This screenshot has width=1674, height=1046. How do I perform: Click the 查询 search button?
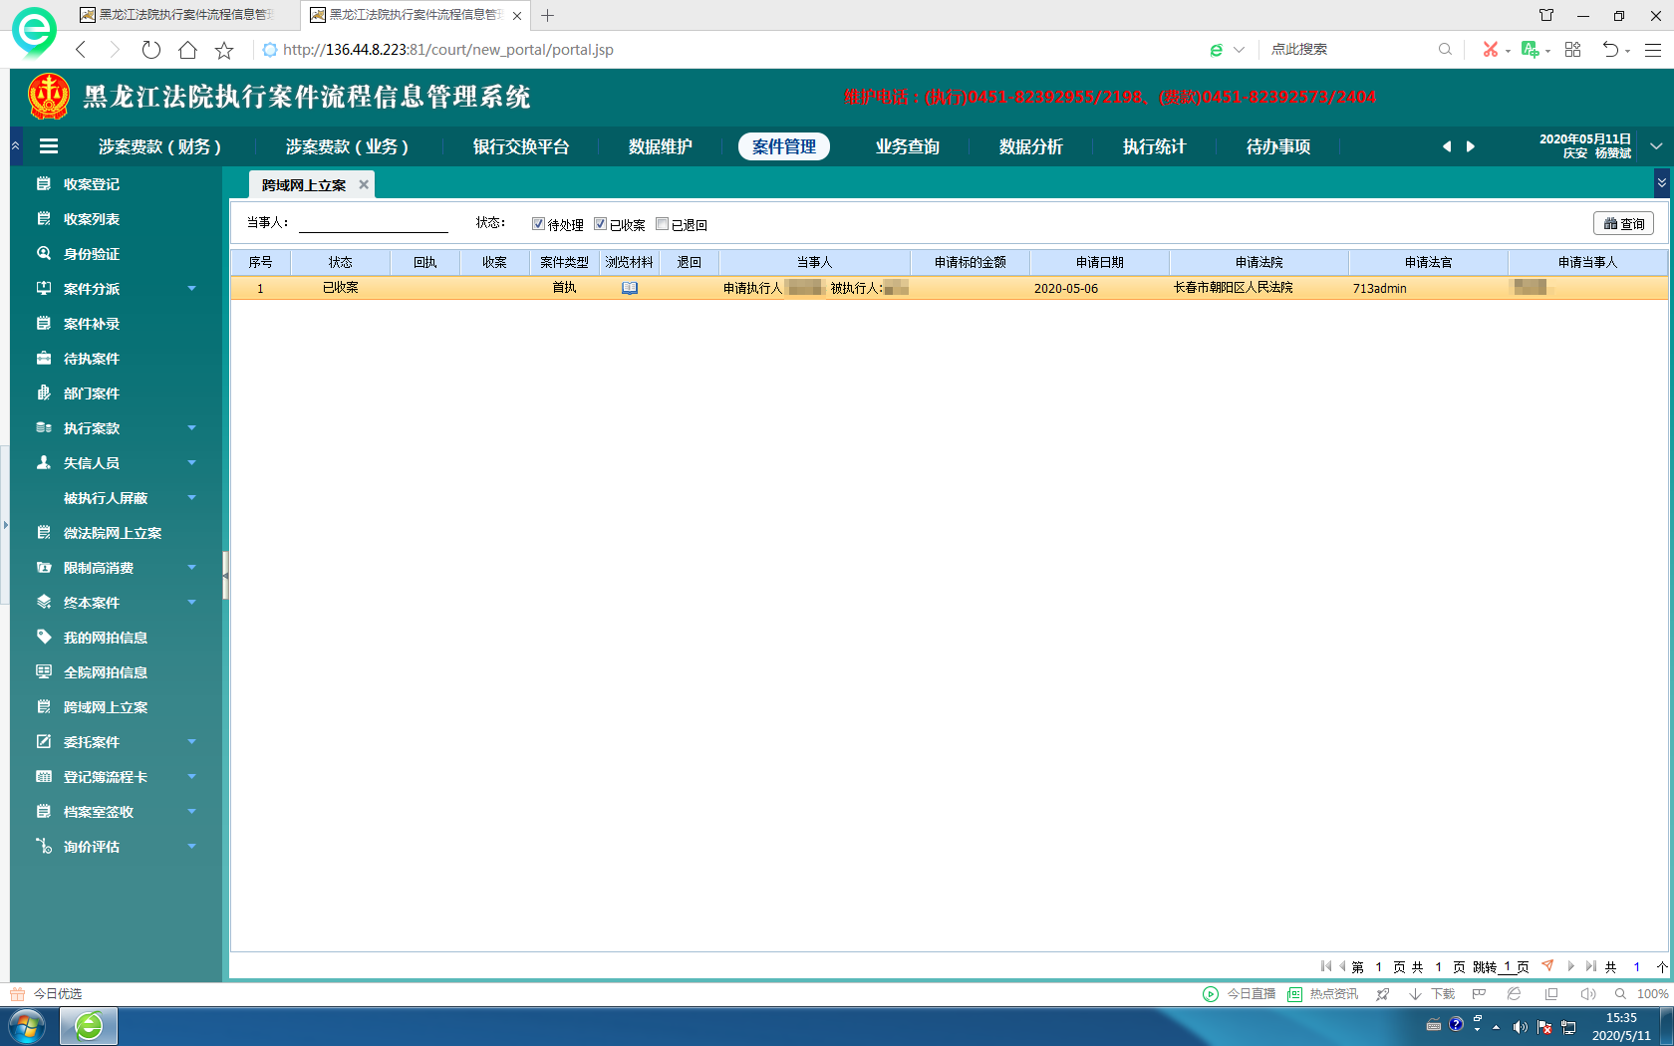[x=1623, y=224]
